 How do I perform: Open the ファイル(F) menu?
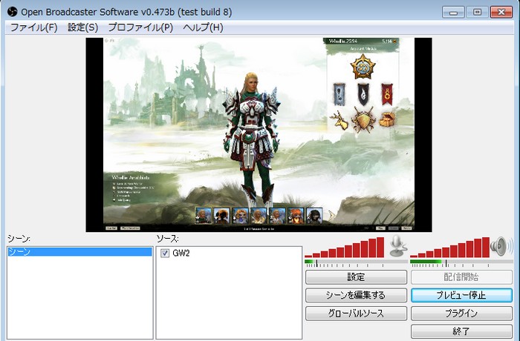[x=34, y=27]
